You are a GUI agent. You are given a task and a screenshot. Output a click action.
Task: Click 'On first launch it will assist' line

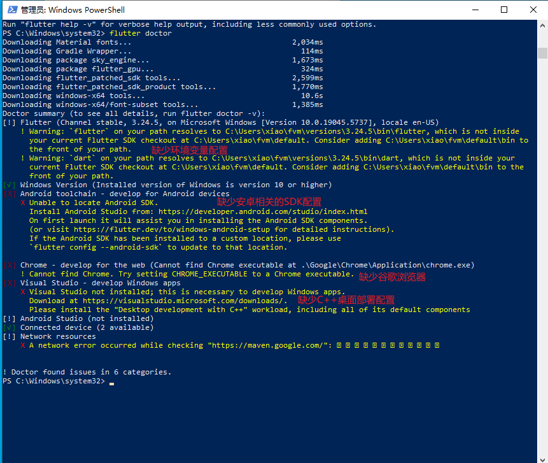[x=199, y=220]
